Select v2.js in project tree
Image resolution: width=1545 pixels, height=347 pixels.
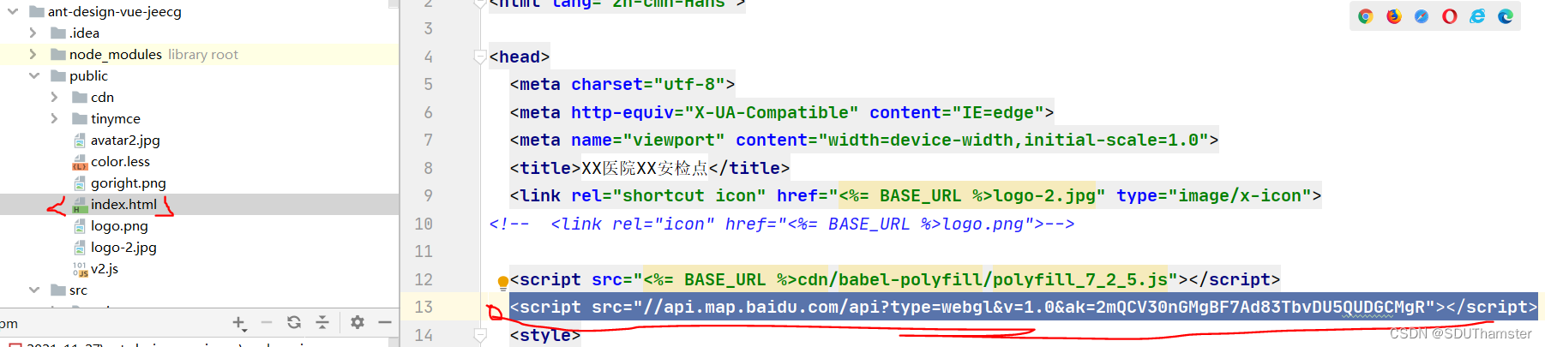click(x=105, y=269)
